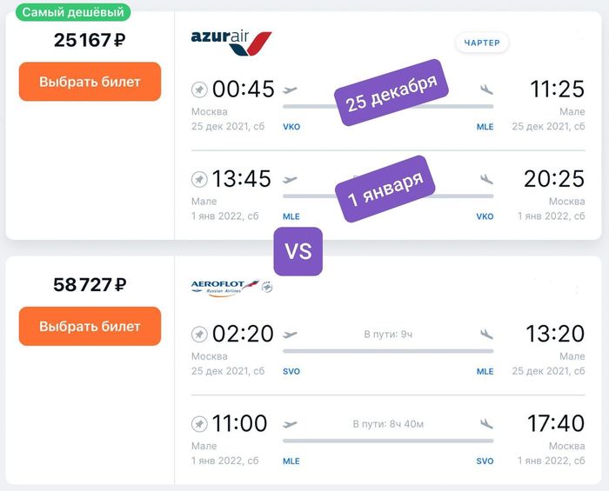Pin the 11:00 Aeroflot return flight
609x491 pixels.
pyautogui.click(x=199, y=424)
